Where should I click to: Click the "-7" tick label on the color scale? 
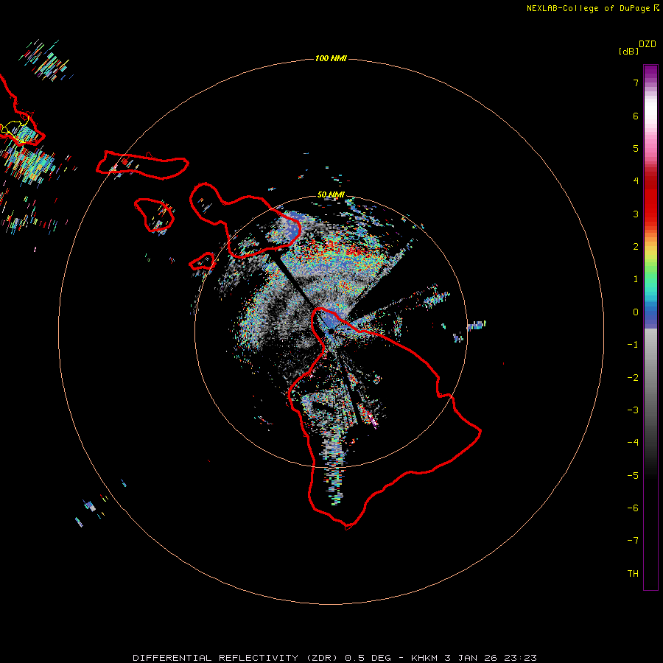(633, 541)
